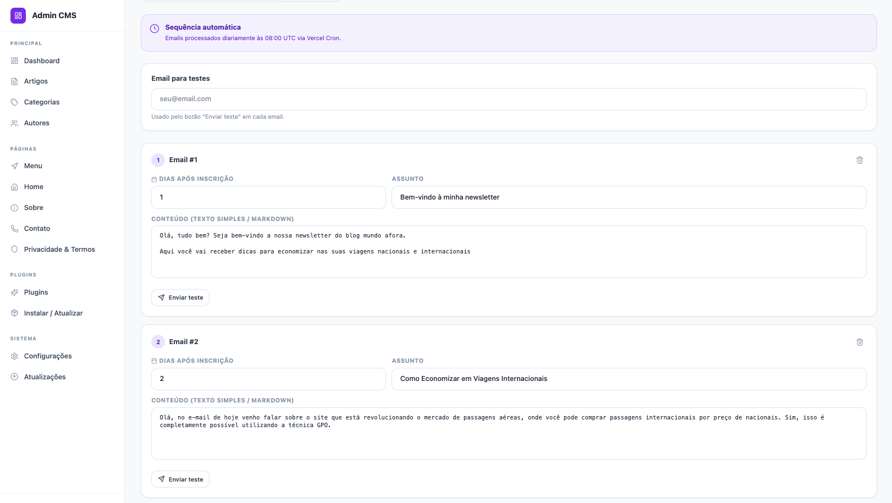Click days-after-signup field of Email #1

[x=268, y=197]
